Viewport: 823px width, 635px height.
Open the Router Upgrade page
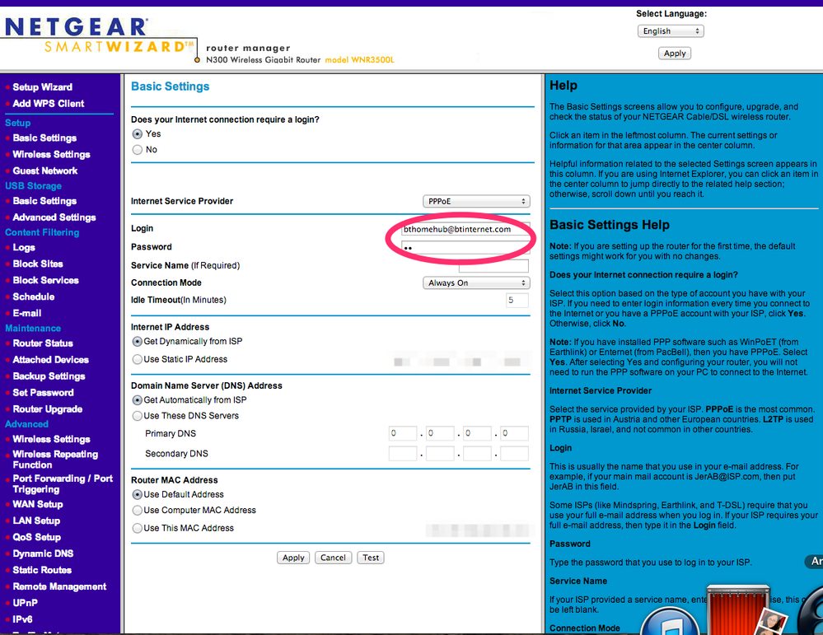click(x=47, y=409)
